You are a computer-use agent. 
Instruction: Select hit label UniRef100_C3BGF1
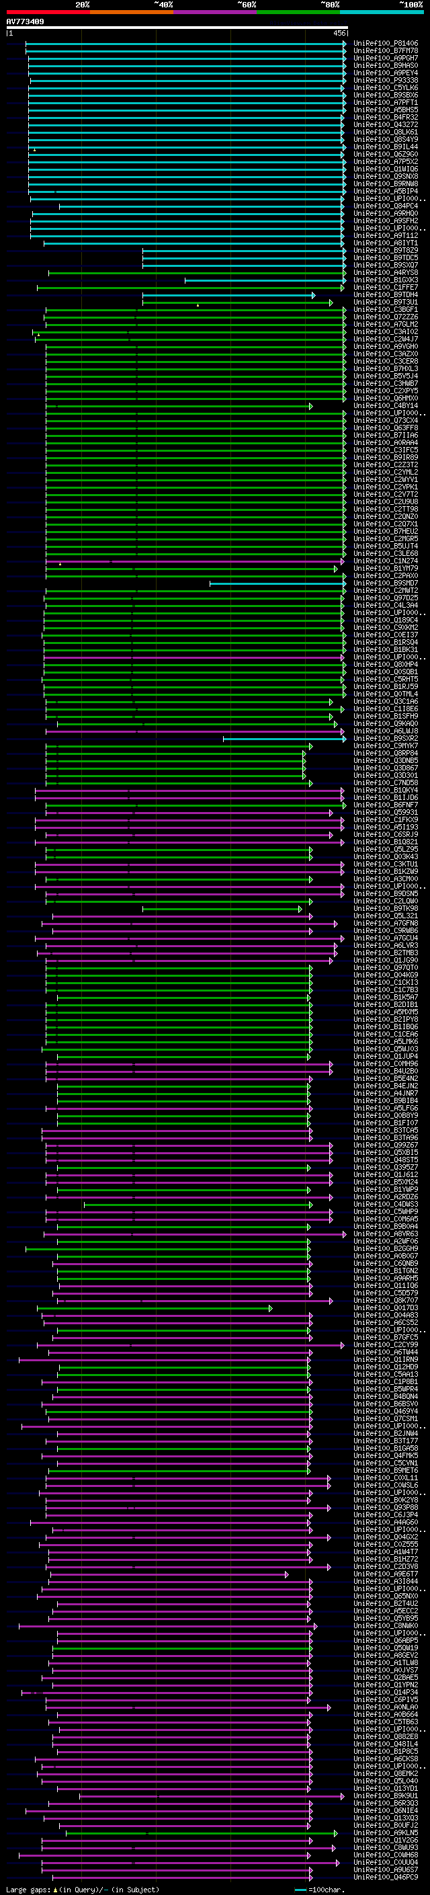coord(386,310)
